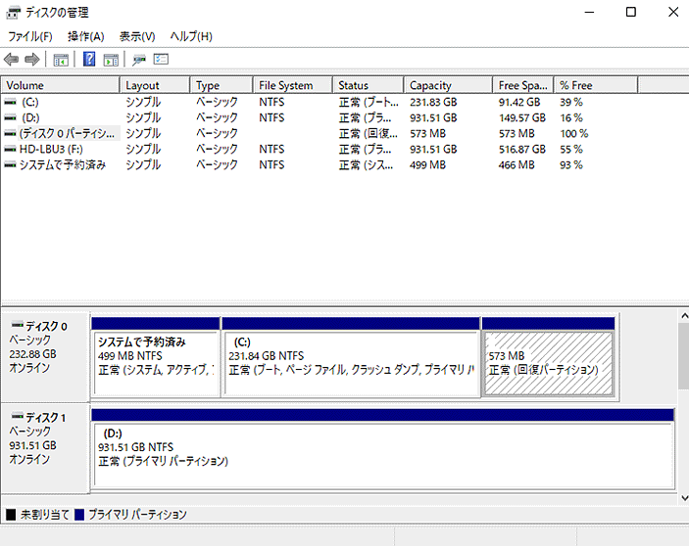Sort by the Free Space column header
The image size is (689, 546).
[523, 85]
